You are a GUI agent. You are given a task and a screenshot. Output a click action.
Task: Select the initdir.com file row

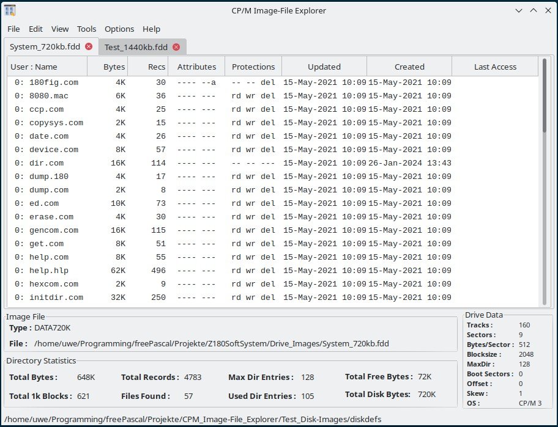(x=273, y=297)
